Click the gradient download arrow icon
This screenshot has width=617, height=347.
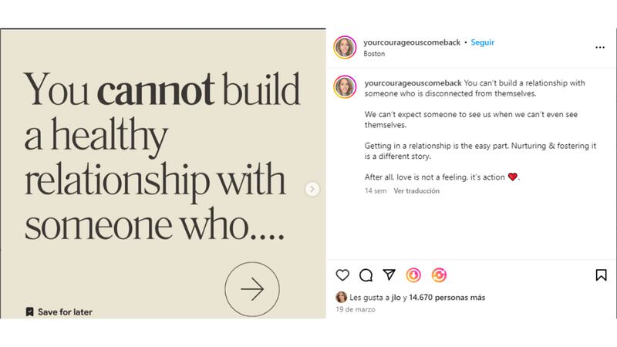click(x=414, y=275)
